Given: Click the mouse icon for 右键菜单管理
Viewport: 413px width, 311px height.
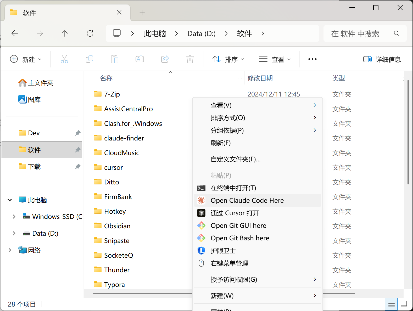Looking at the screenshot, I should pyautogui.click(x=201, y=263).
